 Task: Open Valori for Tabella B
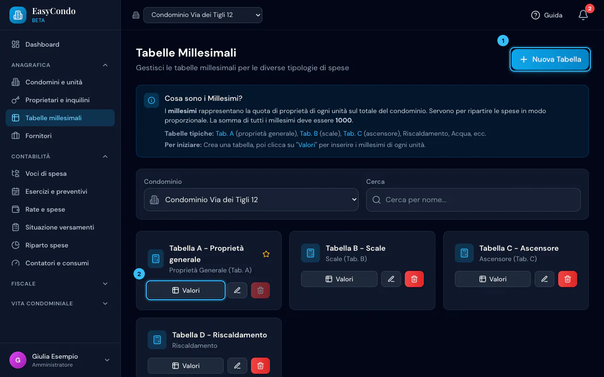pos(339,279)
